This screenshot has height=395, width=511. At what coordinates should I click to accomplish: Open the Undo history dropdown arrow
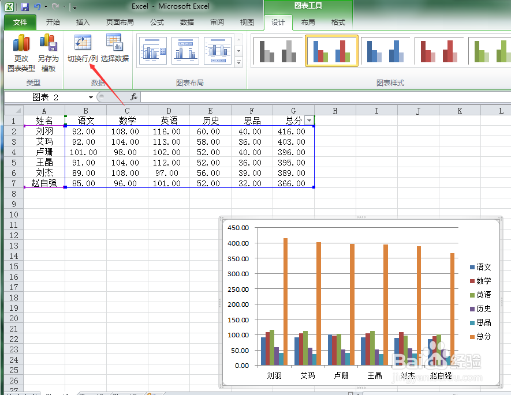46,7
